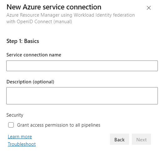Place cursor in the connection name textbox
Screen dimensions: 161x158
coord(82,66)
